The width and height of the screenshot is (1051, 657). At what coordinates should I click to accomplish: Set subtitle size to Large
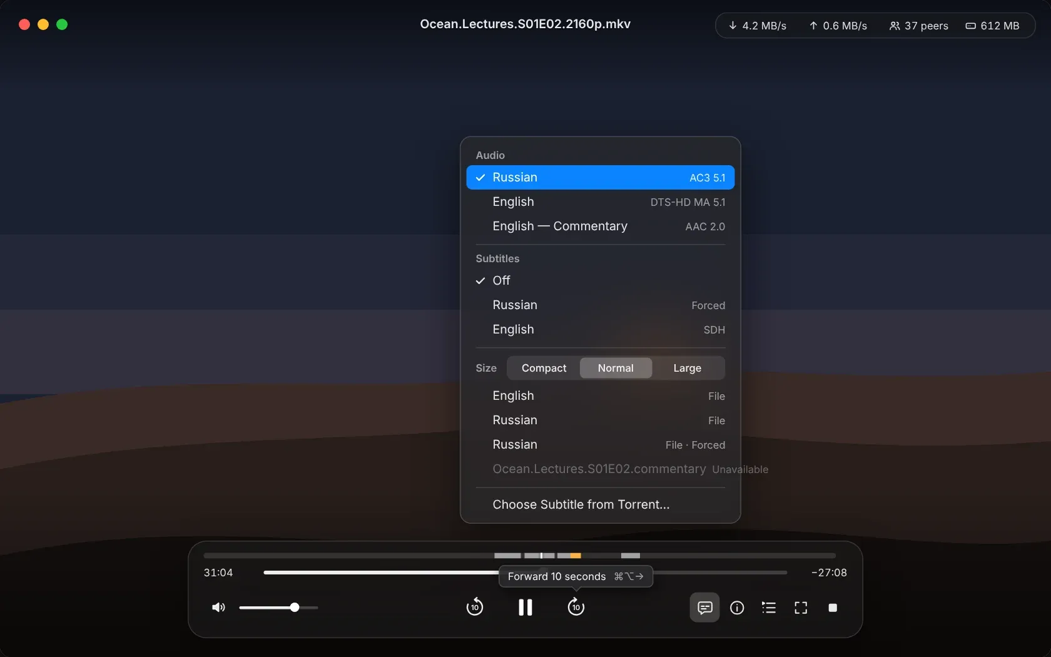tap(688, 368)
